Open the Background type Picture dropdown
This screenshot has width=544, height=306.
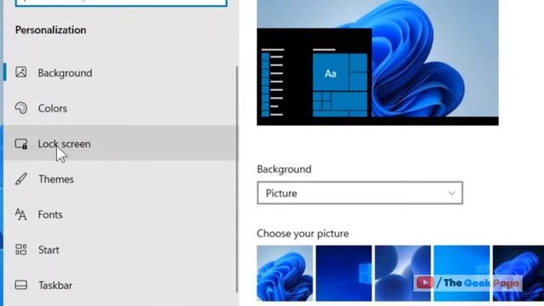coord(360,193)
